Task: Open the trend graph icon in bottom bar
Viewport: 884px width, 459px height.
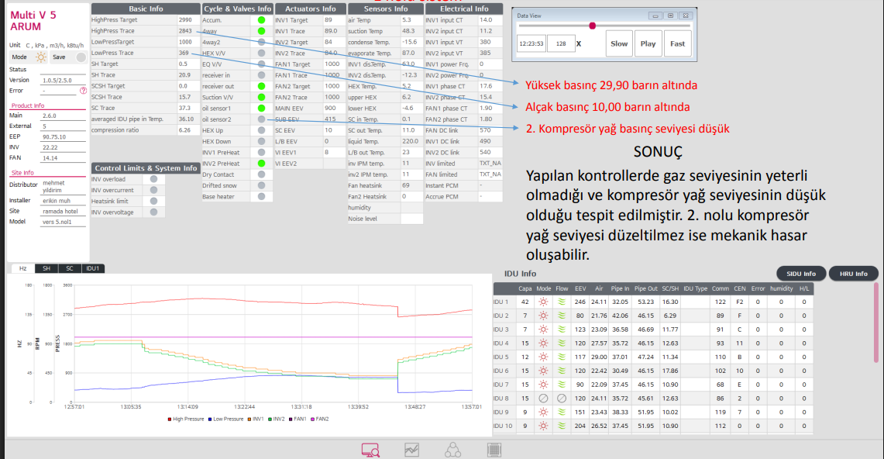Action: 411,449
